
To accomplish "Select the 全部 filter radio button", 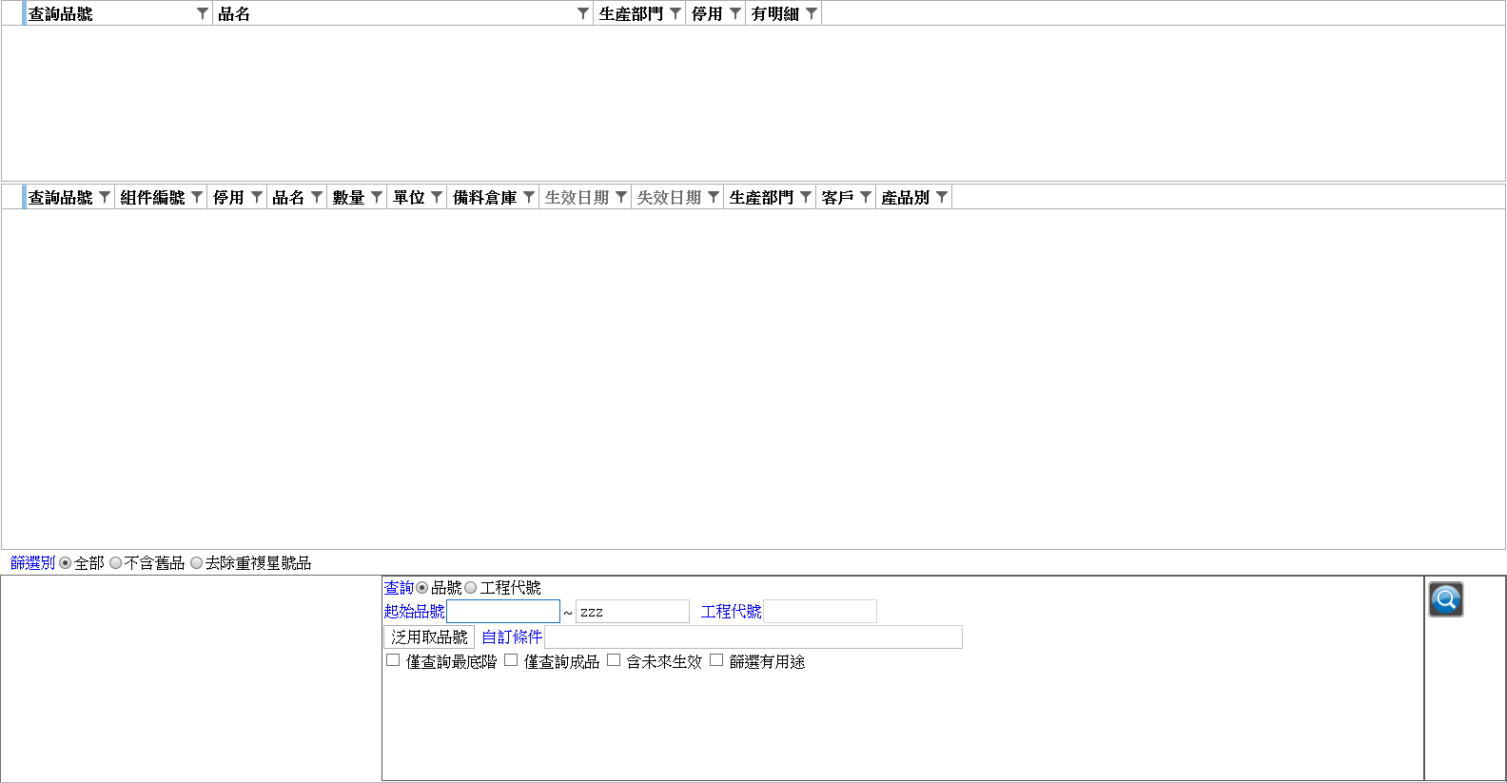I will 66,563.
